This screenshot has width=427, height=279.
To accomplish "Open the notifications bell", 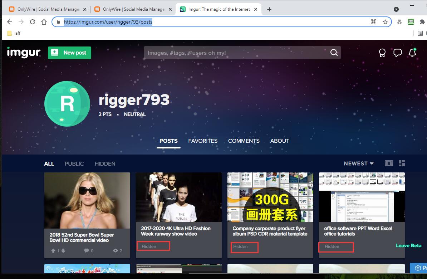I will pyautogui.click(x=412, y=53).
